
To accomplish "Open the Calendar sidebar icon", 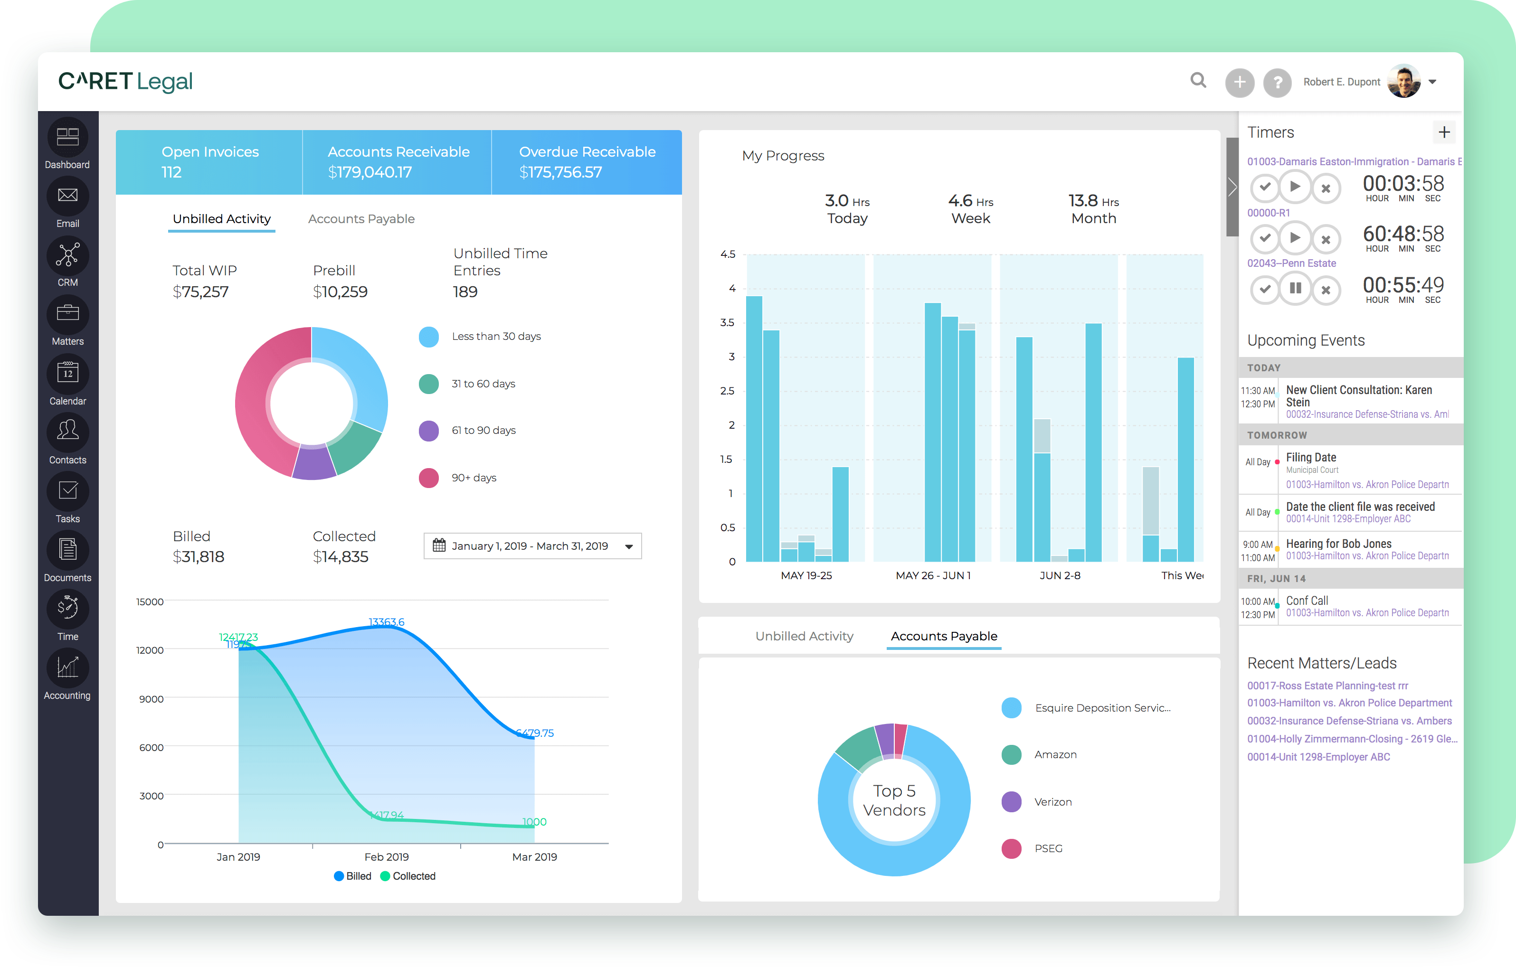I will pos(67,373).
